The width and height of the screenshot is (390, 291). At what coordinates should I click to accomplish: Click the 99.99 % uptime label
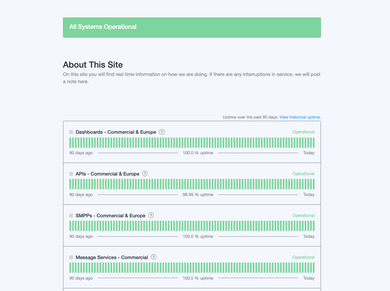pyautogui.click(x=198, y=195)
